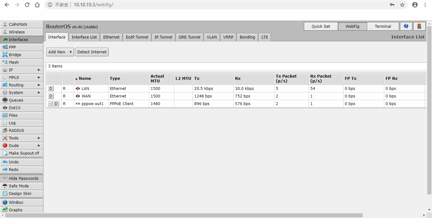Open Design Skin mode
432x218 pixels.
tap(22, 193)
